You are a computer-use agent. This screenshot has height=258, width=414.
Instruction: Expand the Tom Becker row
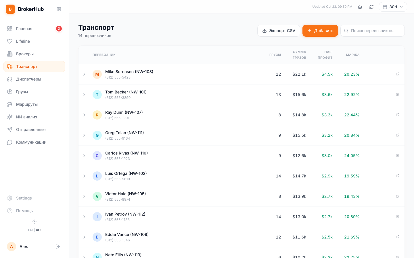[x=84, y=95]
